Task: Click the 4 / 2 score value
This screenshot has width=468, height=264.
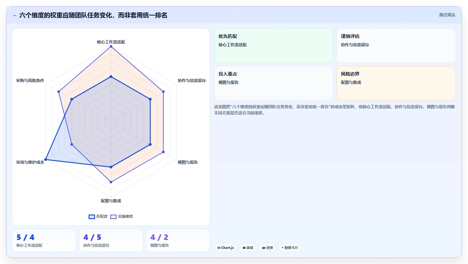Action: coord(159,237)
